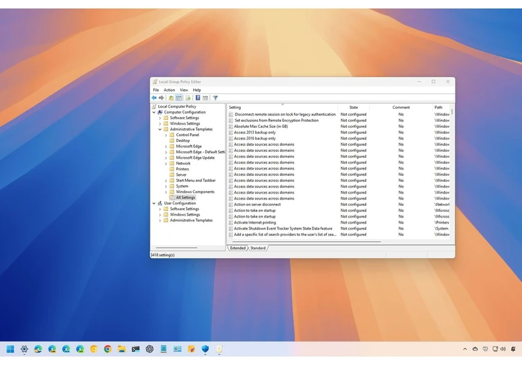Launch Google Chrome from the taskbar

(108, 349)
